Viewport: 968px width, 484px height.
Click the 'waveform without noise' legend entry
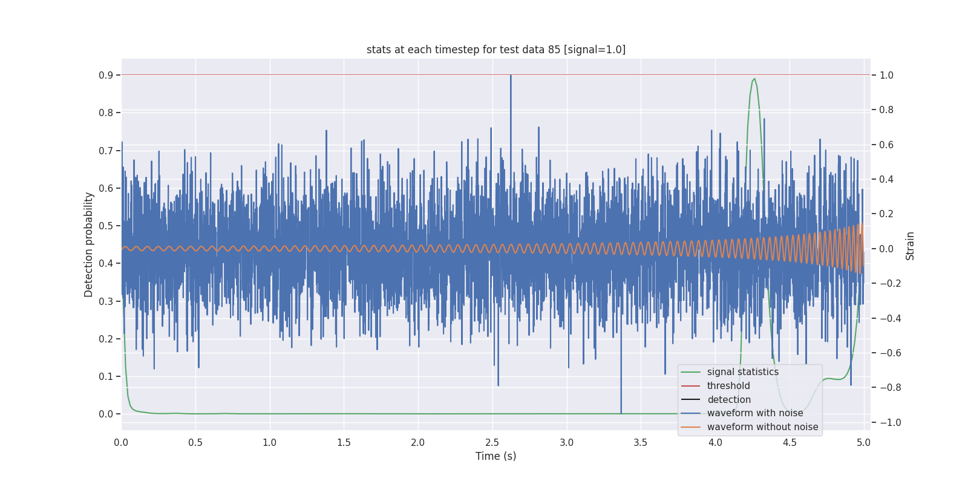point(762,427)
